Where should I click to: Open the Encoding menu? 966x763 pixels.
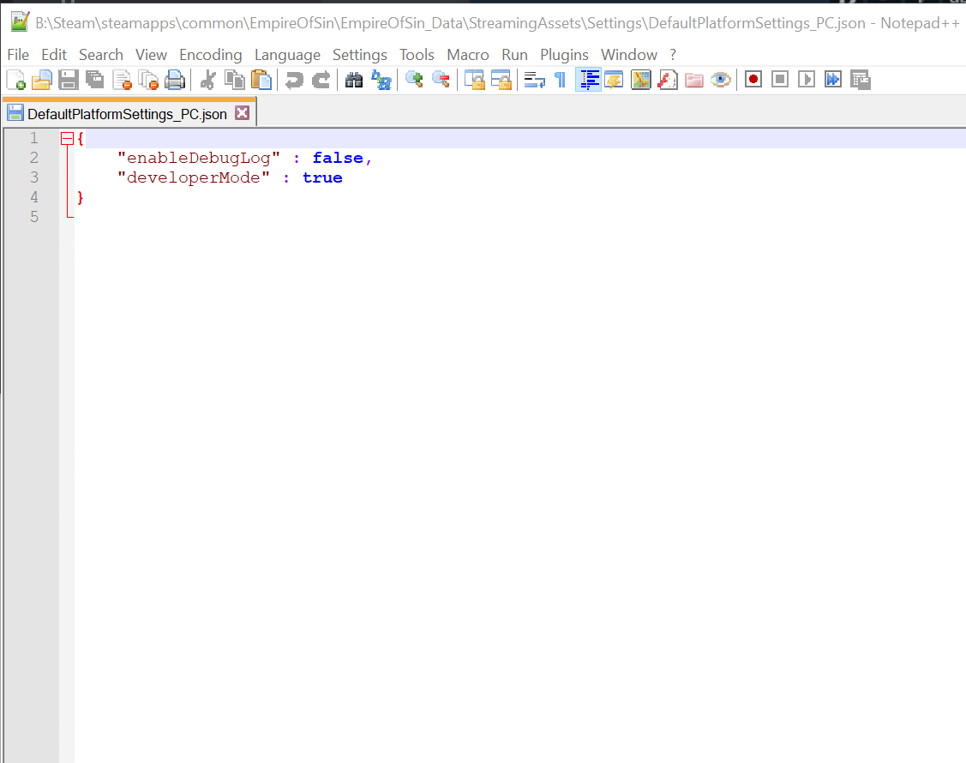pos(211,55)
